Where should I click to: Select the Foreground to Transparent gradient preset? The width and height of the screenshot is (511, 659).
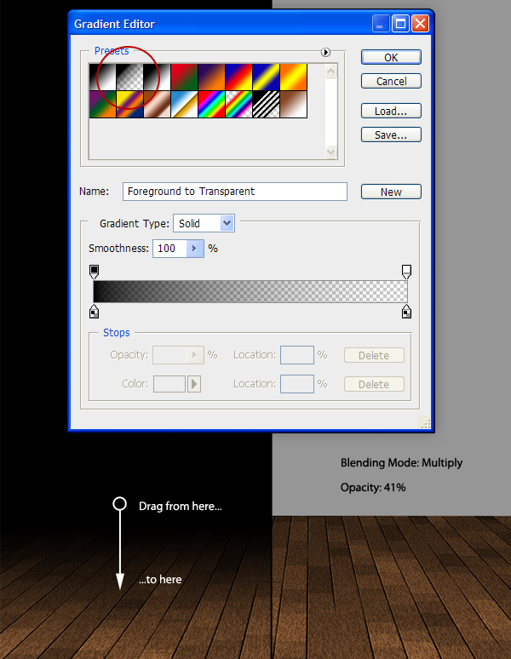129,77
